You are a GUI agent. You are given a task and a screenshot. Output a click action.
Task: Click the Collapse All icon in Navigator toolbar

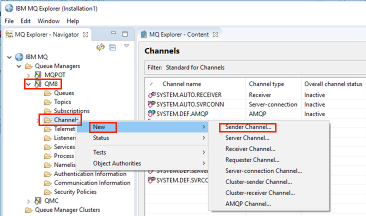pos(112,47)
